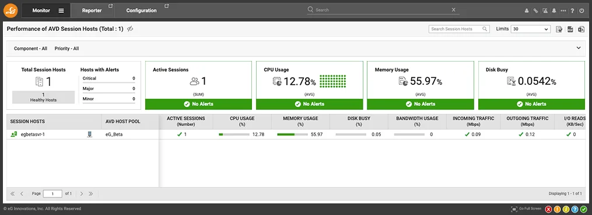
Task: Export the page to Excel
Action: 581,29
